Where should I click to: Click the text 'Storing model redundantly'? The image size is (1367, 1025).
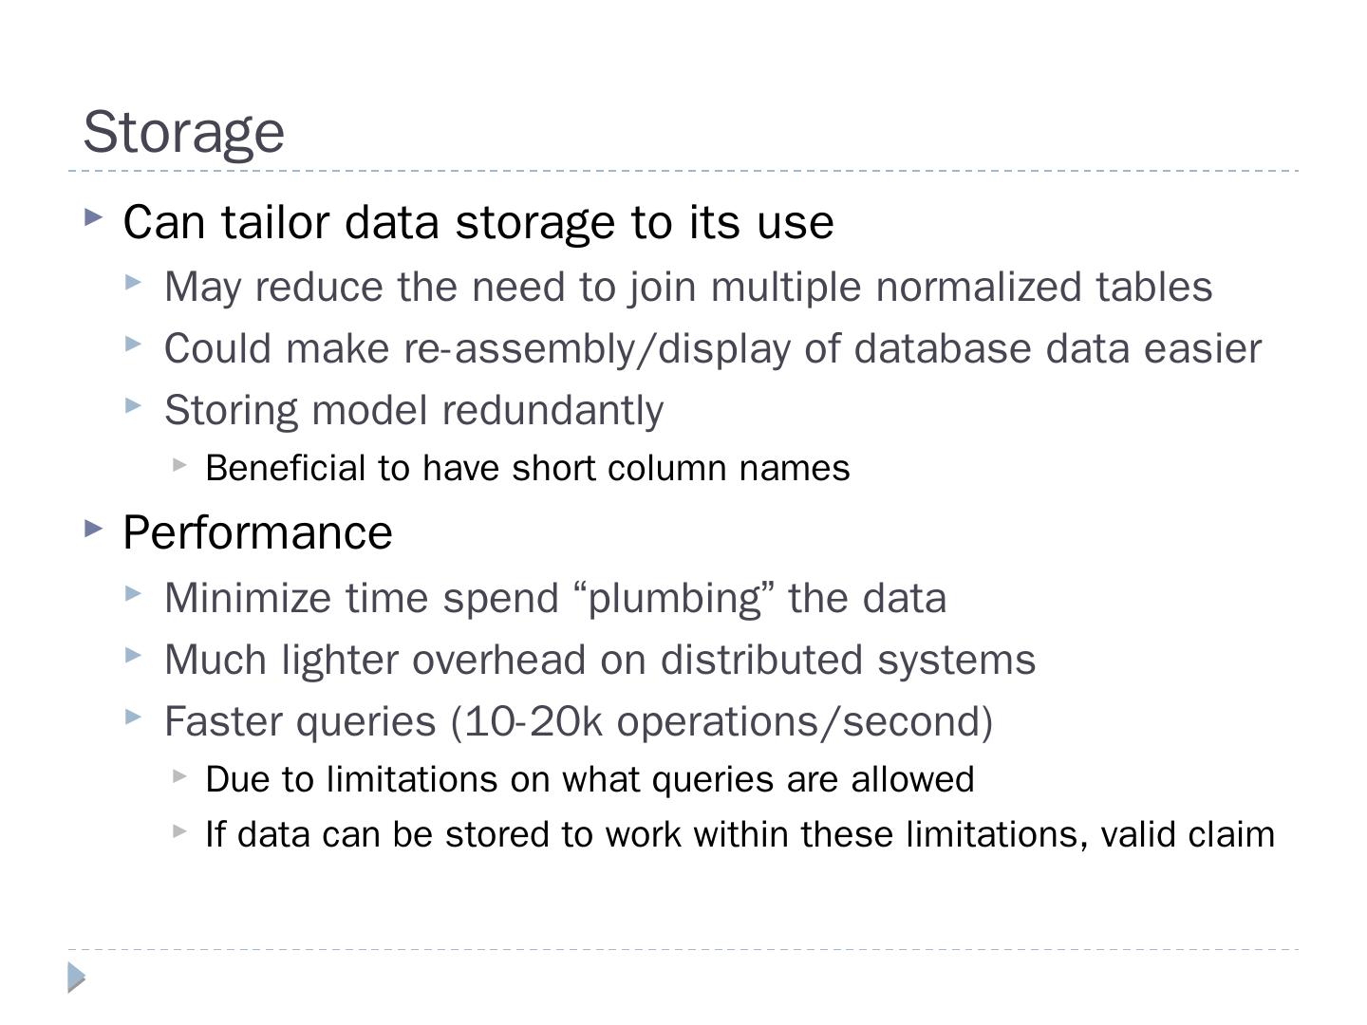point(414,410)
